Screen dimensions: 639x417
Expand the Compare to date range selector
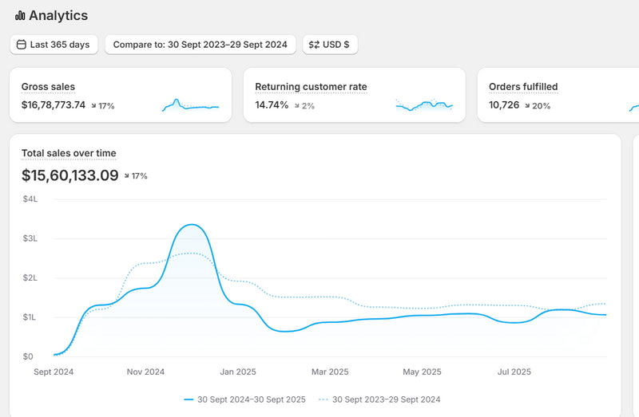tap(200, 45)
